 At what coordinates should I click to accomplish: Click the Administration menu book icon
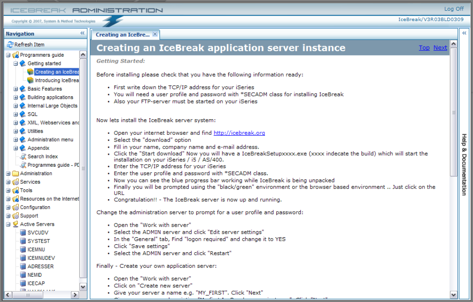(x=23, y=139)
